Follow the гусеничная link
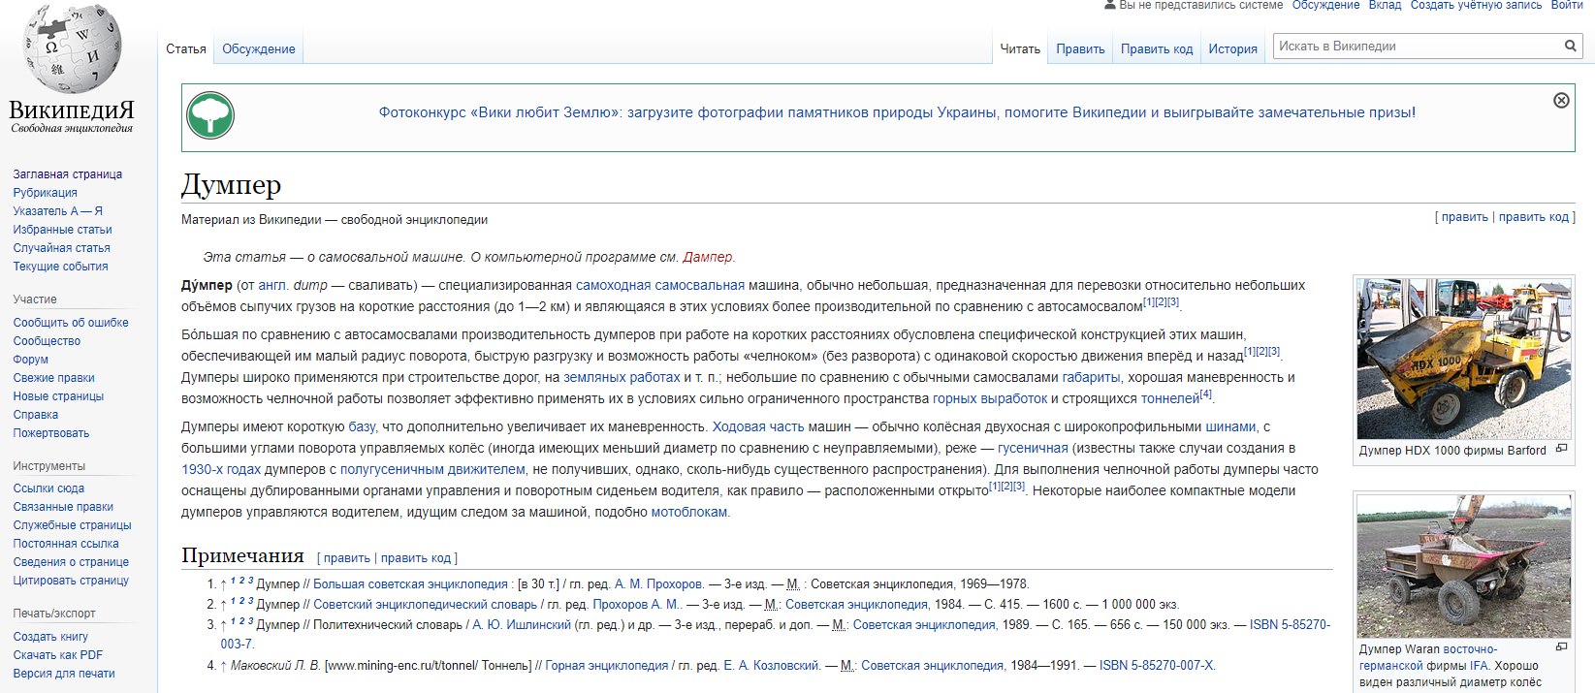Image resolution: width=1595 pixels, height=693 pixels. pos(1033,448)
